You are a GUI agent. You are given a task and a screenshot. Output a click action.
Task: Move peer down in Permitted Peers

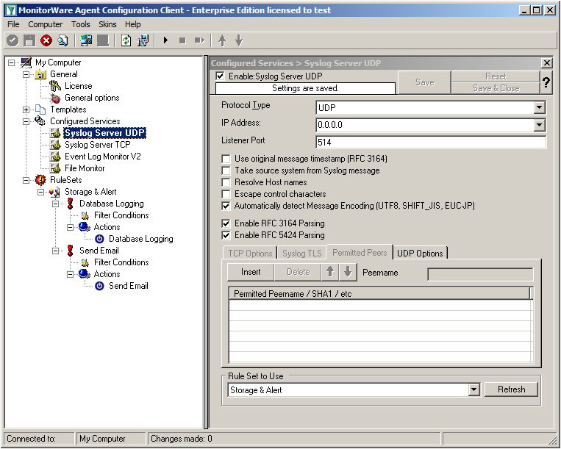347,272
